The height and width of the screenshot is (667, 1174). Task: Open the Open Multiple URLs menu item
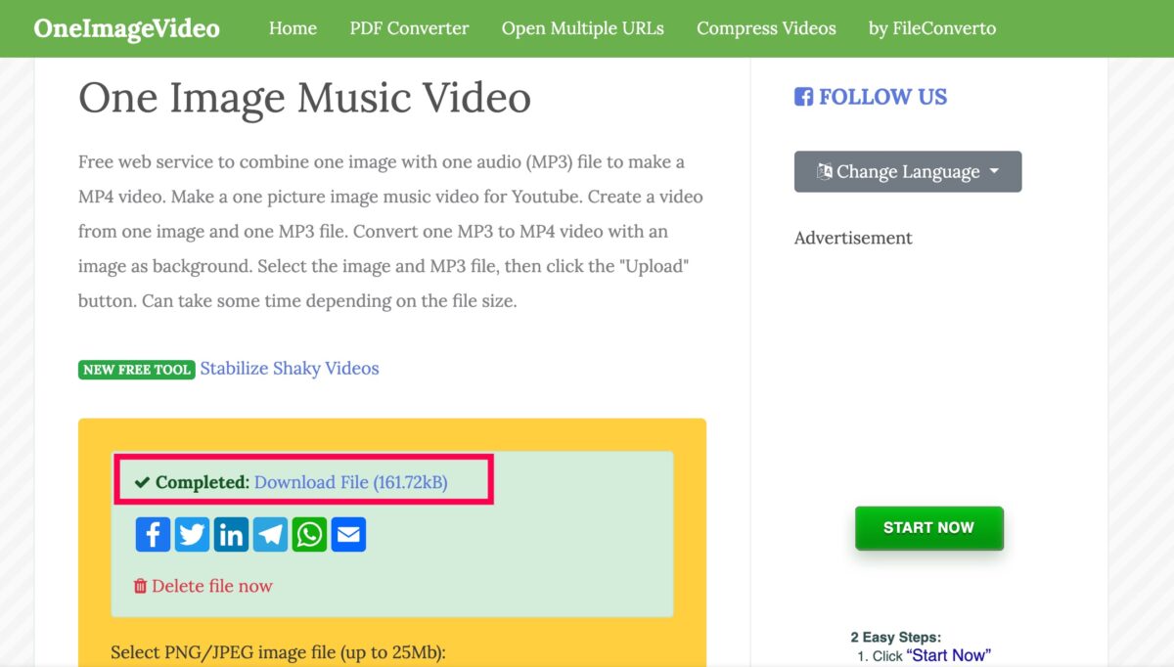click(583, 28)
